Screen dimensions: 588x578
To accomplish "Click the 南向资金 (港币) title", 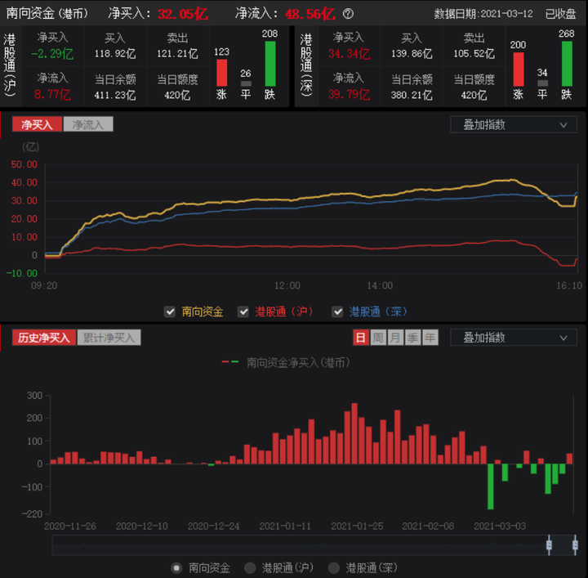I will coord(47,14).
